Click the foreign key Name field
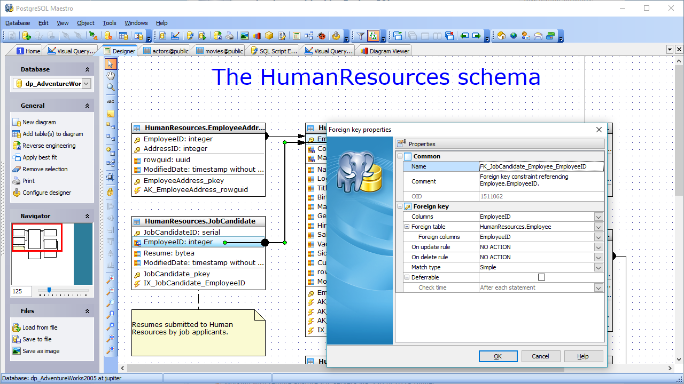 [541, 166]
